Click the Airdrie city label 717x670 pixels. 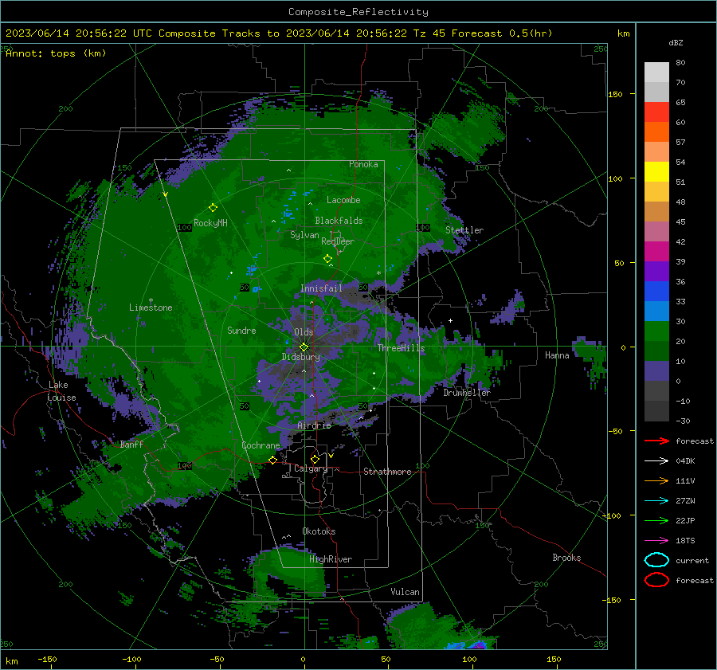(314, 425)
